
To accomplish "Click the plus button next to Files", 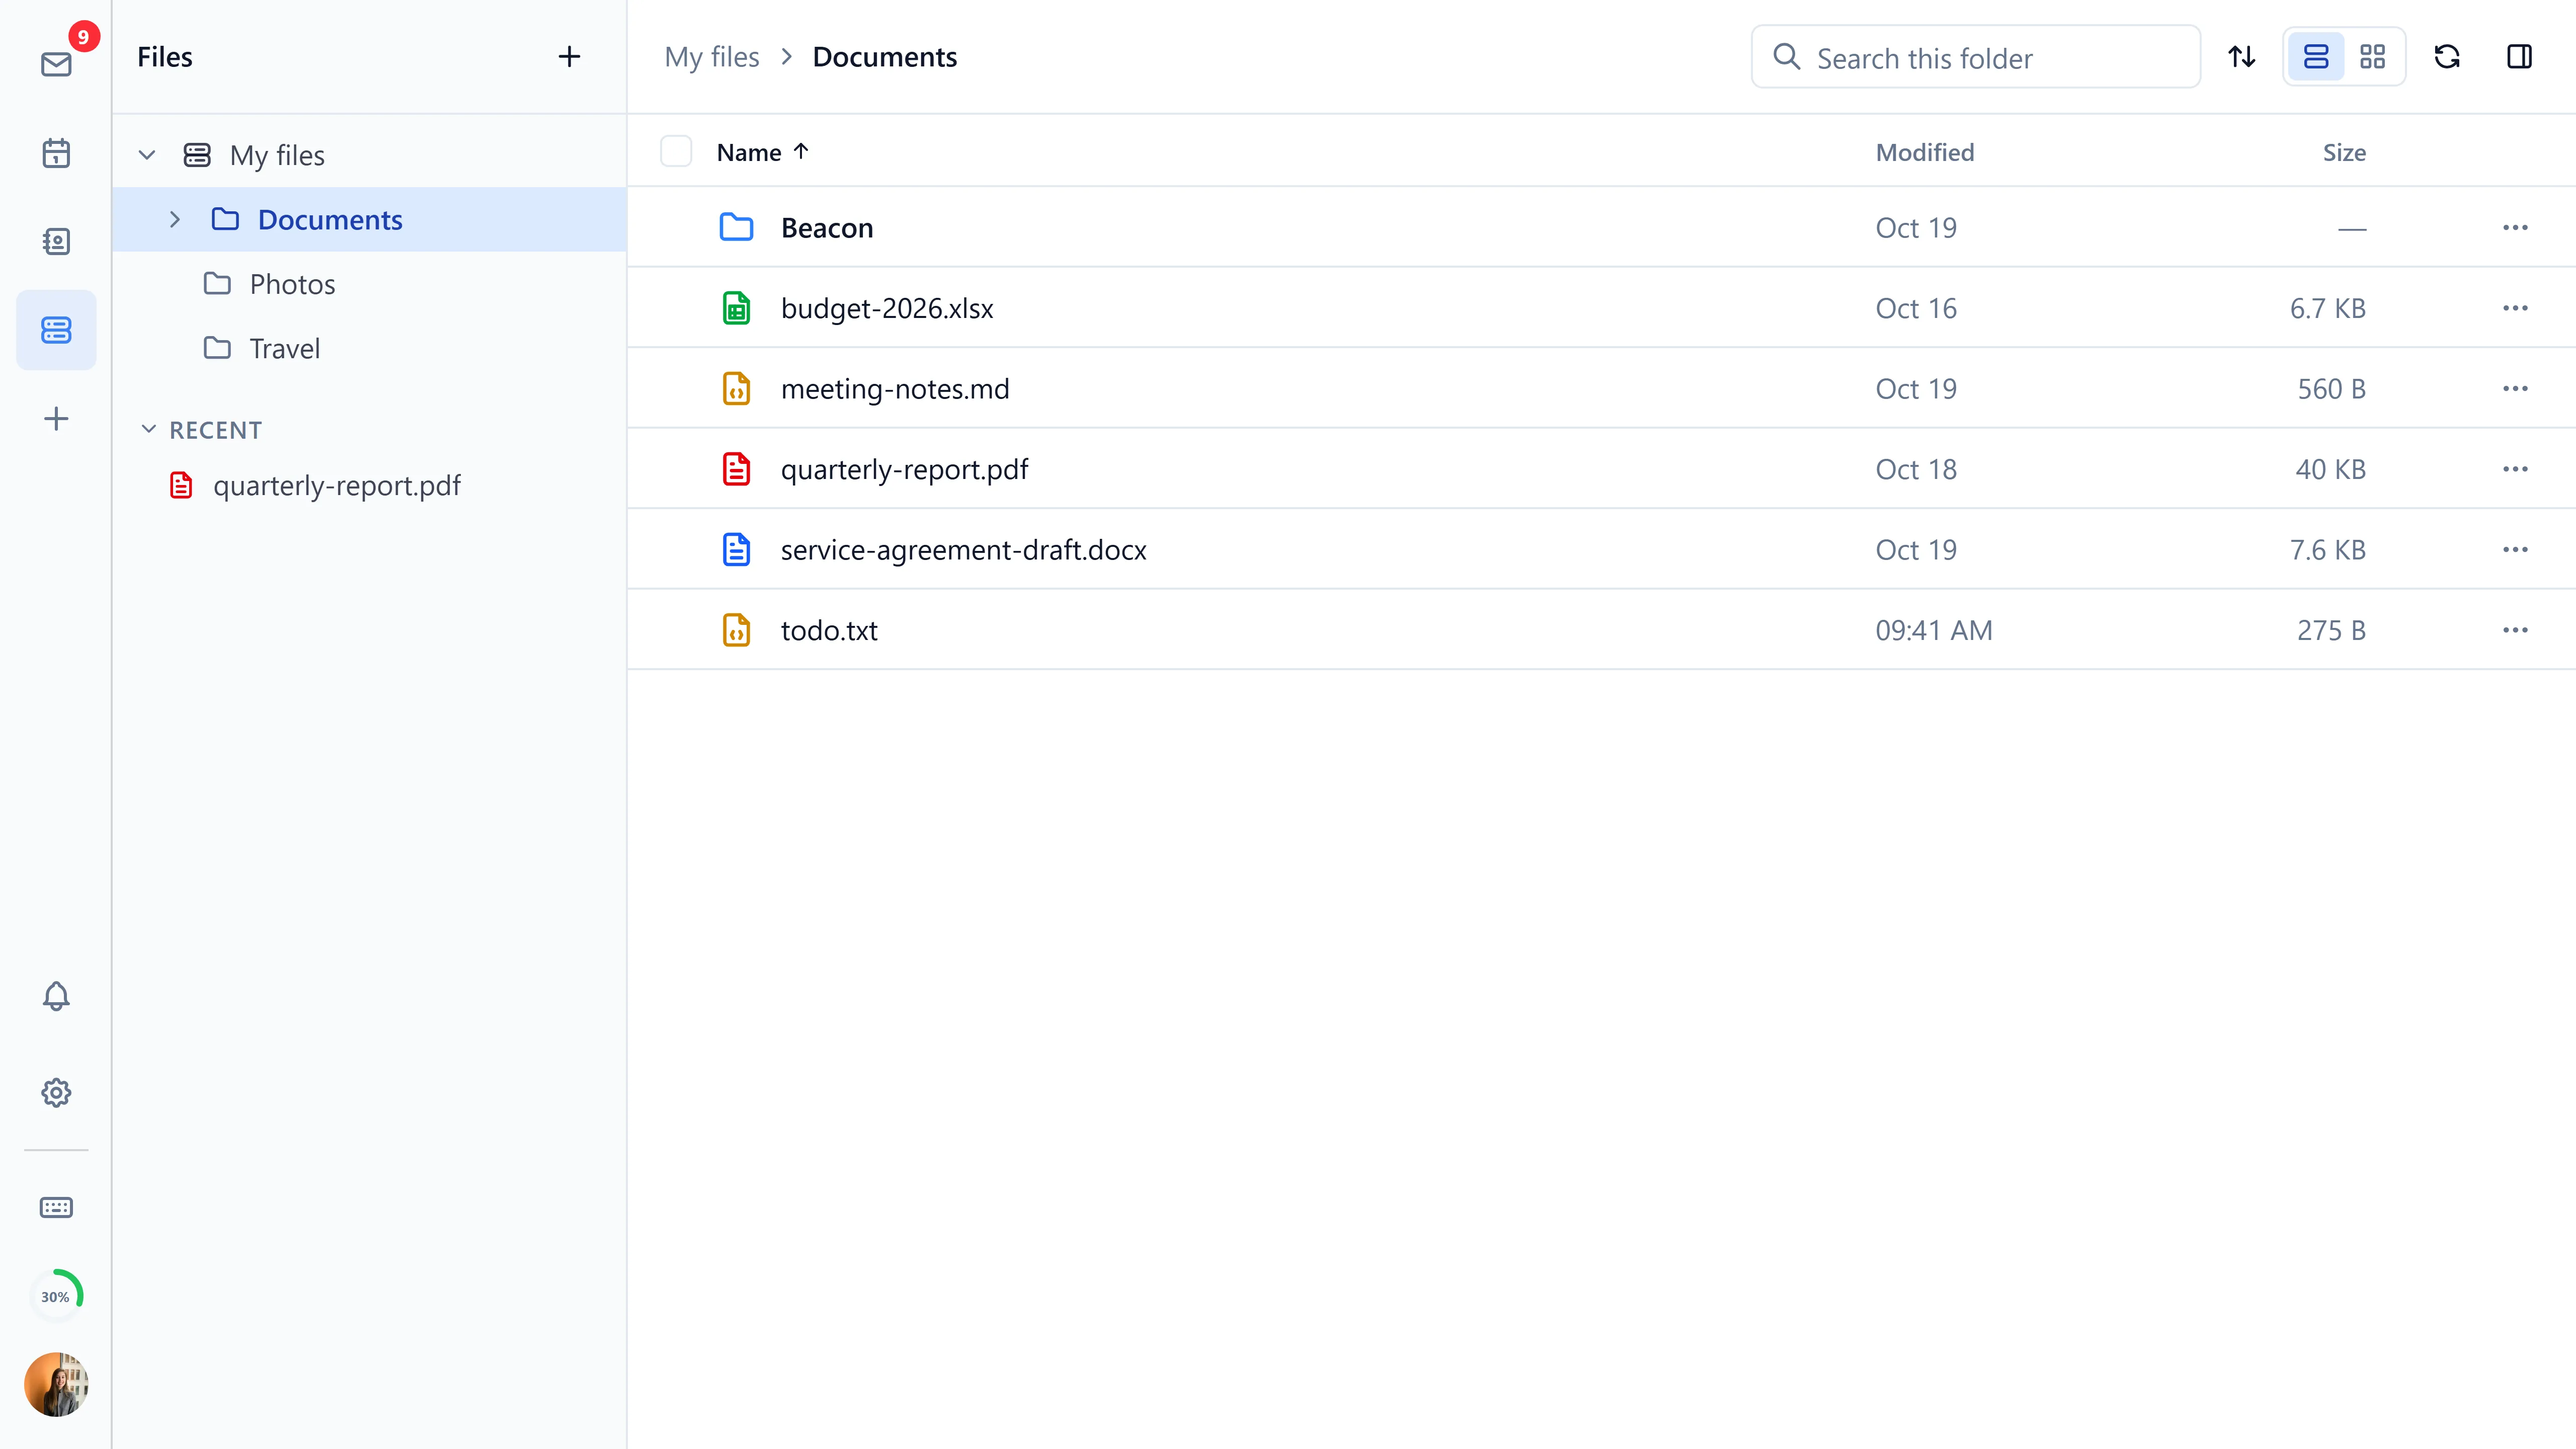I will pyautogui.click(x=569, y=57).
